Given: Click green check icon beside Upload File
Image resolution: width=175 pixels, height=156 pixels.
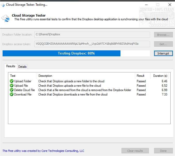Looking at the screenshot, I should tap(12, 86).
